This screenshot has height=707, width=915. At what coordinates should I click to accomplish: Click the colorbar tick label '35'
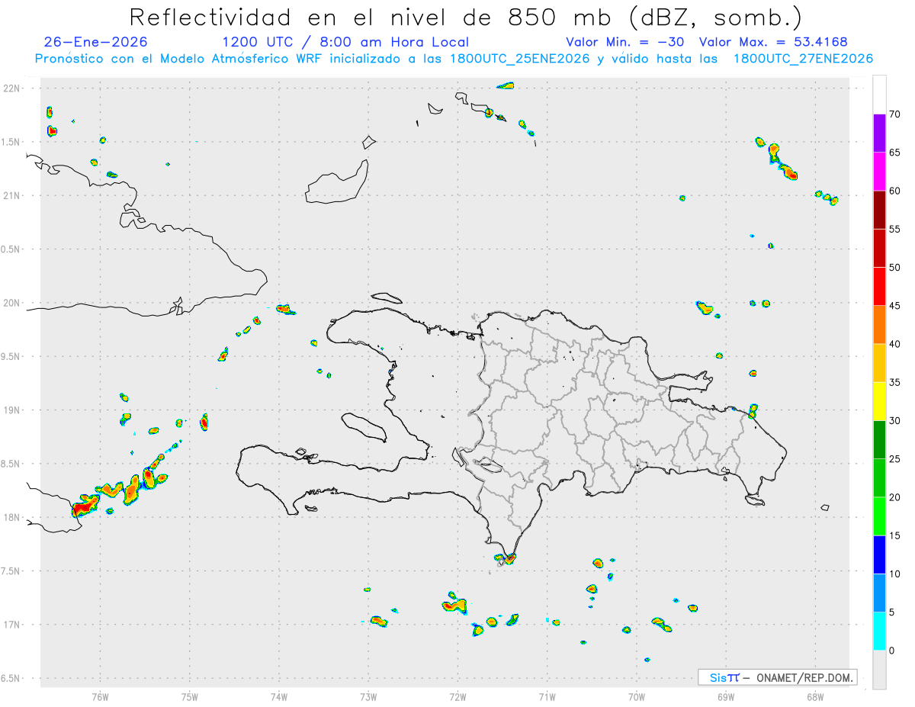[894, 382]
